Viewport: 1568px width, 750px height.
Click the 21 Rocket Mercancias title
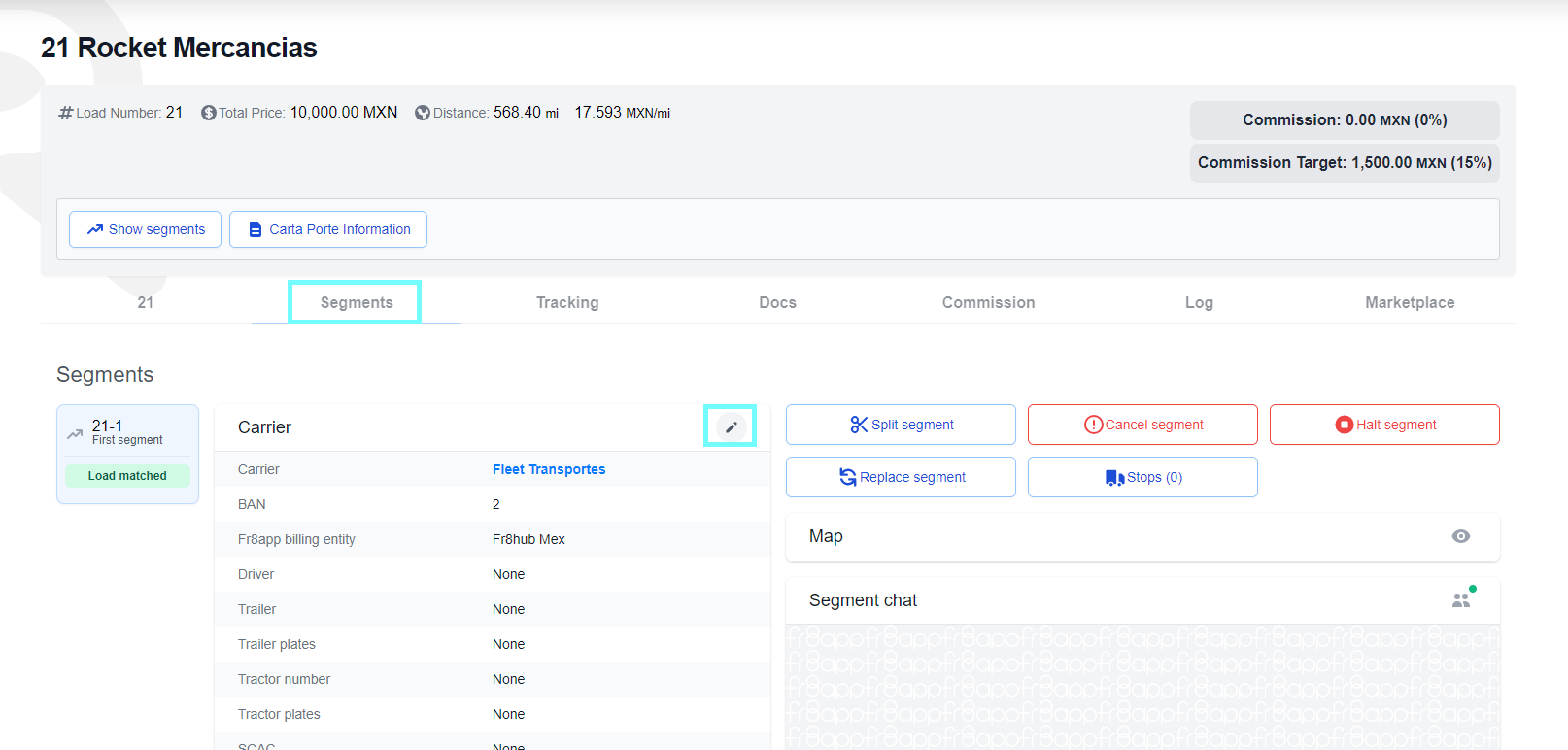click(x=179, y=48)
